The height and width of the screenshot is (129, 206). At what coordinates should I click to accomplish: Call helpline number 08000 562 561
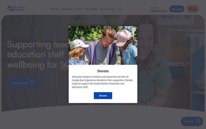coord(159,11)
